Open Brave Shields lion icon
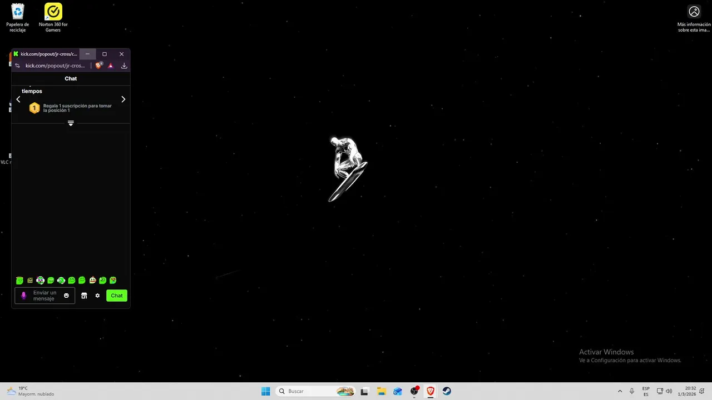This screenshot has height=400, width=712. click(99, 65)
